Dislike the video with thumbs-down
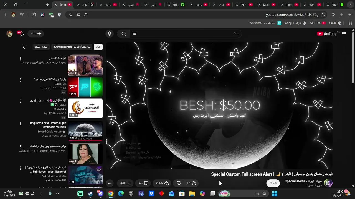The height and width of the screenshot is (199, 355). (x=179, y=183)
